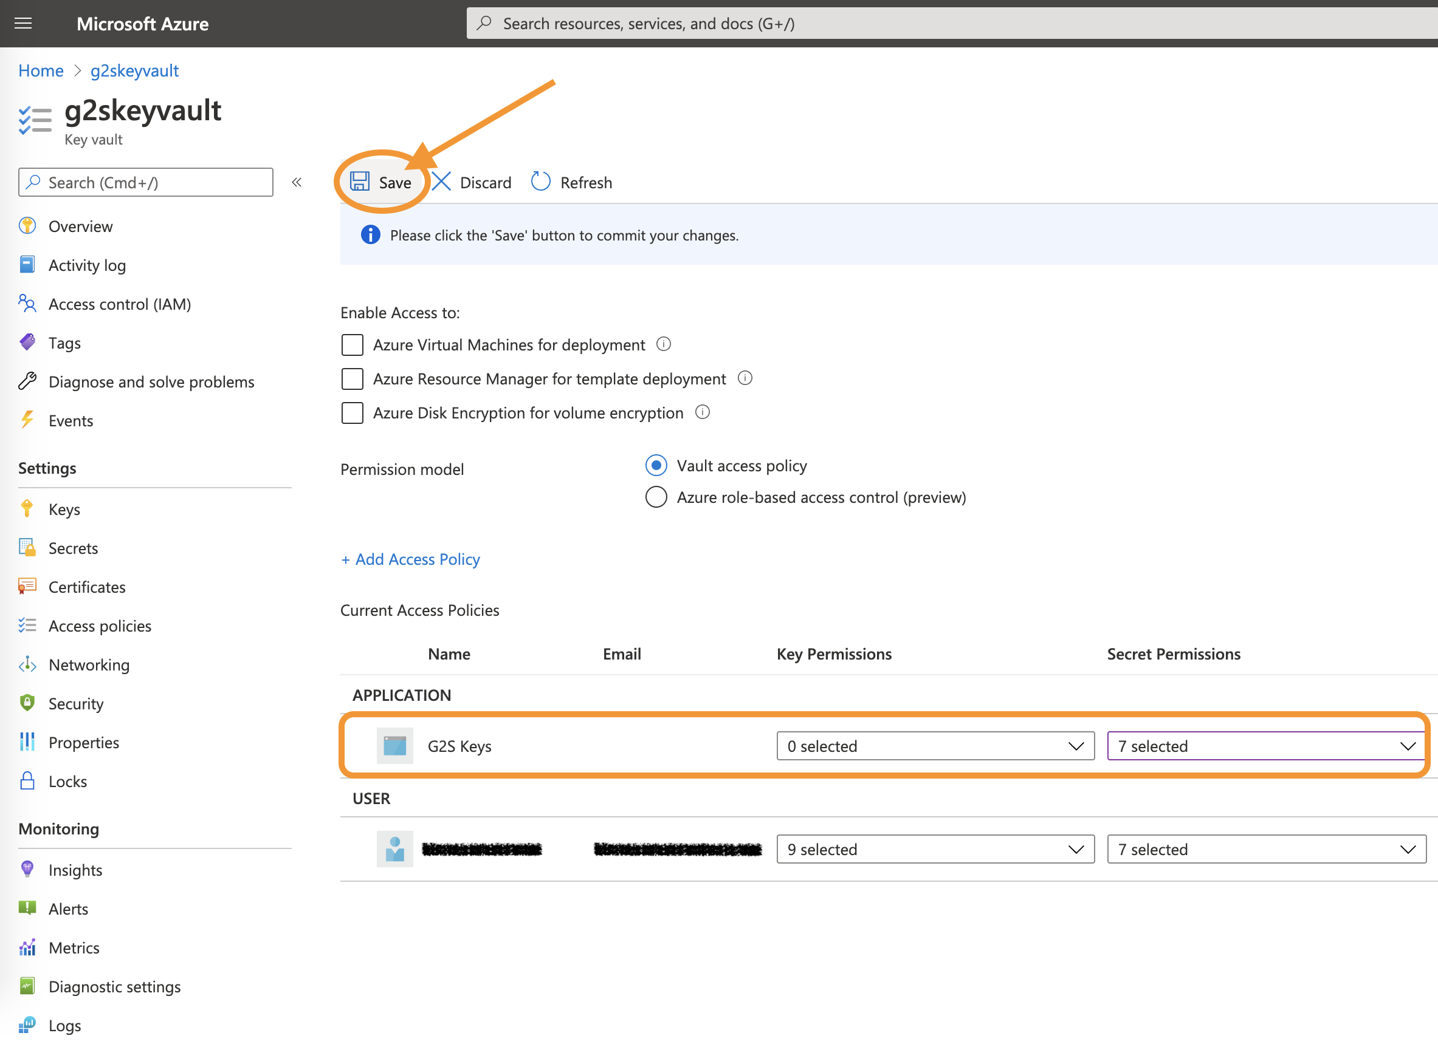Click the key vault checklist icon beside title
Viewport: 1438px width, 1047px height.
[35, 120]
